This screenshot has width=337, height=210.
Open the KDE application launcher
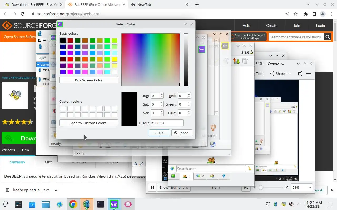point(6,204)
